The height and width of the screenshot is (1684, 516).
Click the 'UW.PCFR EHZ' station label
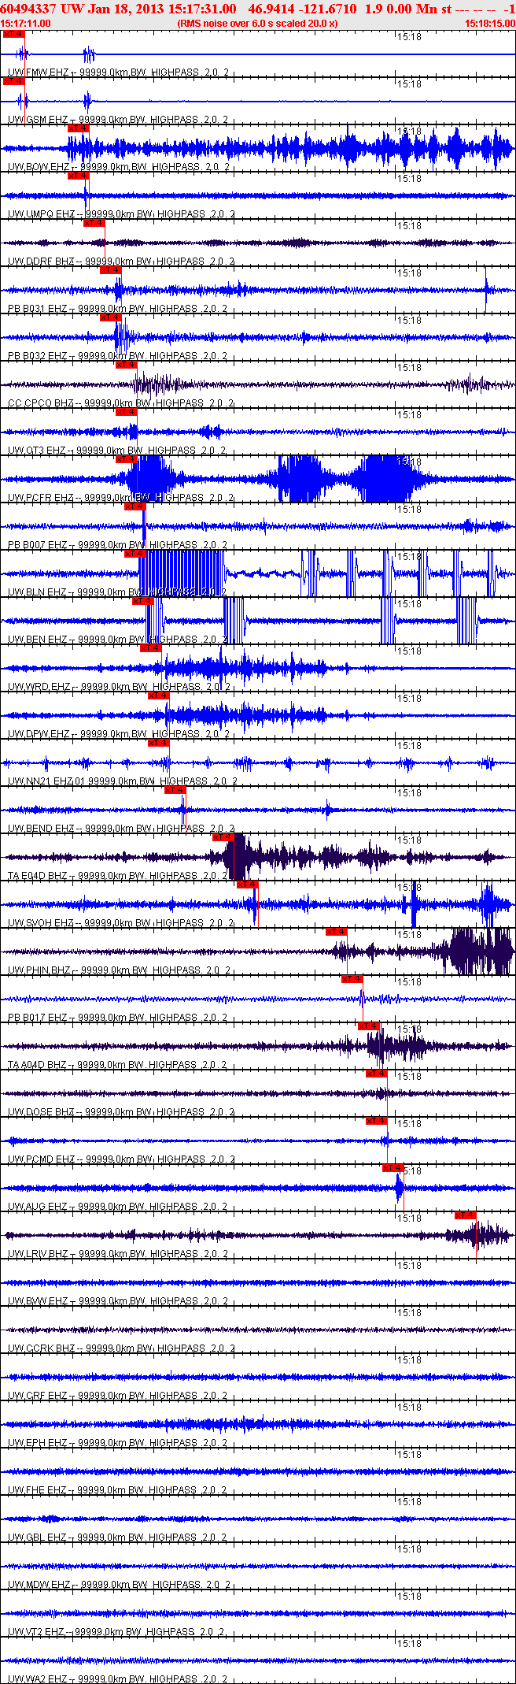41,498
